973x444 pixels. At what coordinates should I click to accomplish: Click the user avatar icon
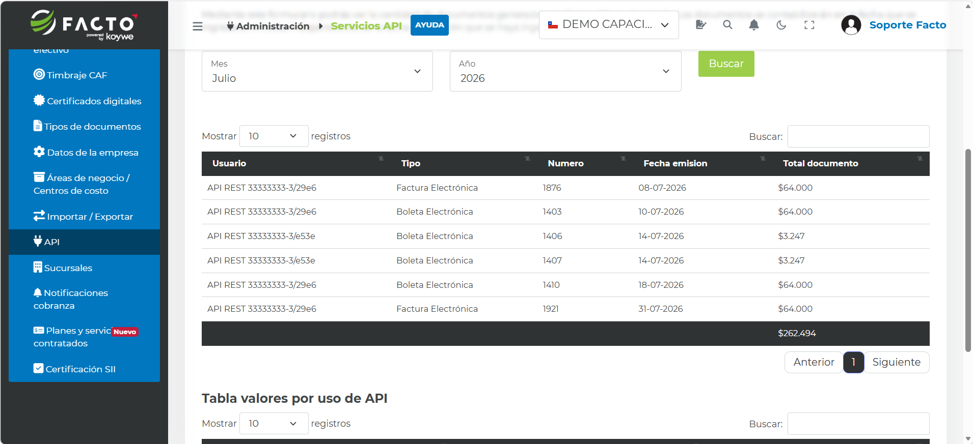click(851, 25)
